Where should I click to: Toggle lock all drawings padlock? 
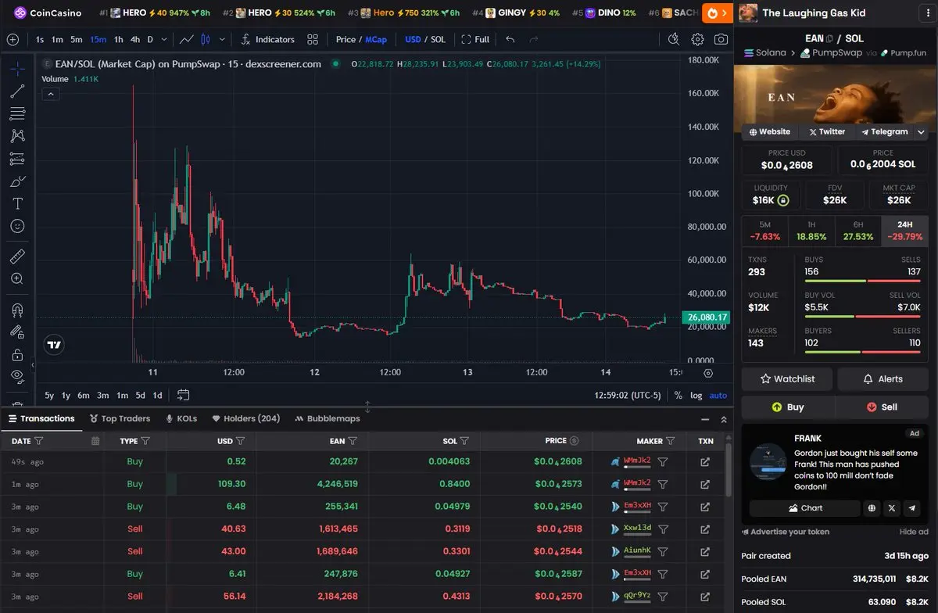coord(17,355)
